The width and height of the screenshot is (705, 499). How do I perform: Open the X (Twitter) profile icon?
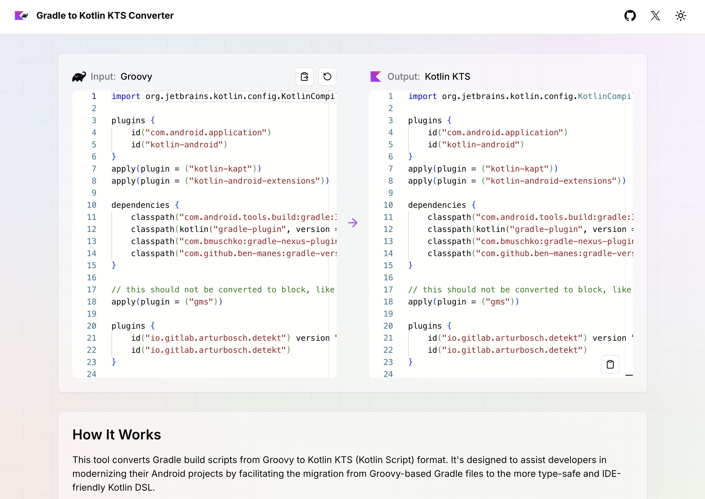(x=655, y=16)
